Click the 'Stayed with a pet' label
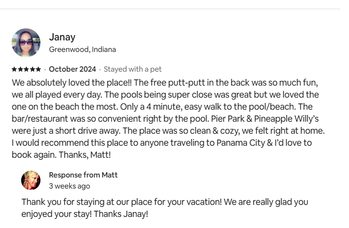Image resolution: width=349 pixels, height=228 pixels. pyautogui.click(x=132, y=69)
